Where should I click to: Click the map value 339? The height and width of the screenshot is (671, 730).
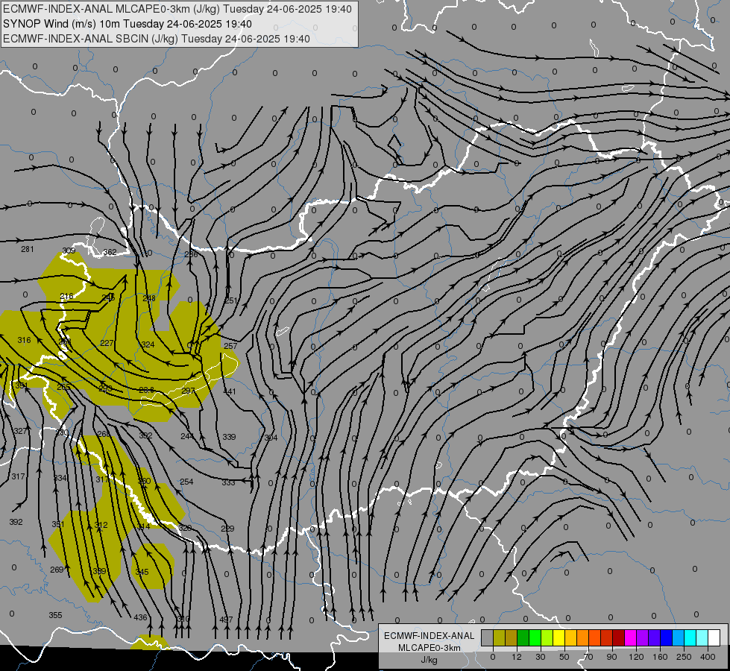point(229,437)
